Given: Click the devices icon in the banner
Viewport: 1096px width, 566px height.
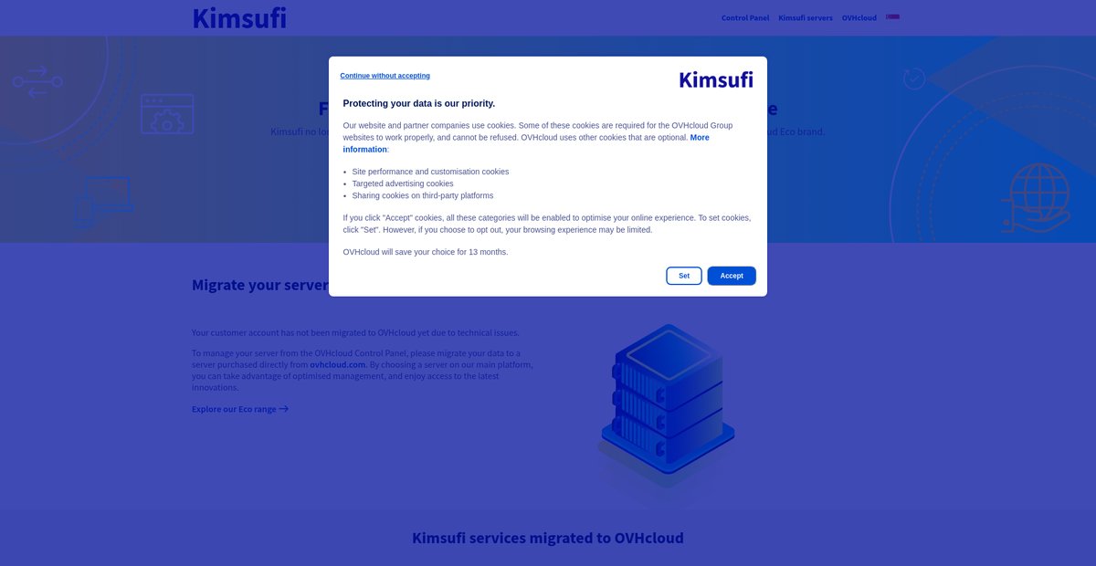Looking at the screenshot, I should click(103, 200).
